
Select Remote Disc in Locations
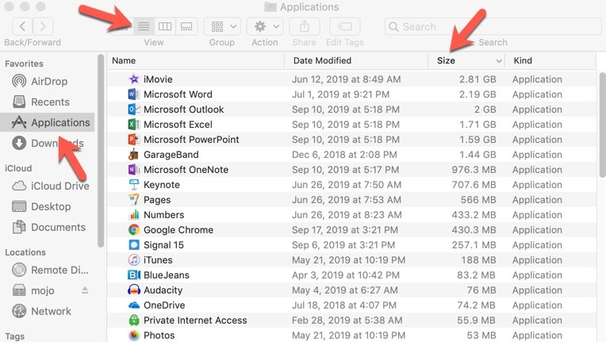pyautogui.click(x=50, y=270)
